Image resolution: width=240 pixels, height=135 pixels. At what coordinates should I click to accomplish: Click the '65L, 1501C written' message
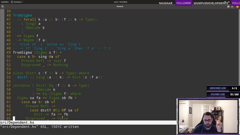point(60,127)
